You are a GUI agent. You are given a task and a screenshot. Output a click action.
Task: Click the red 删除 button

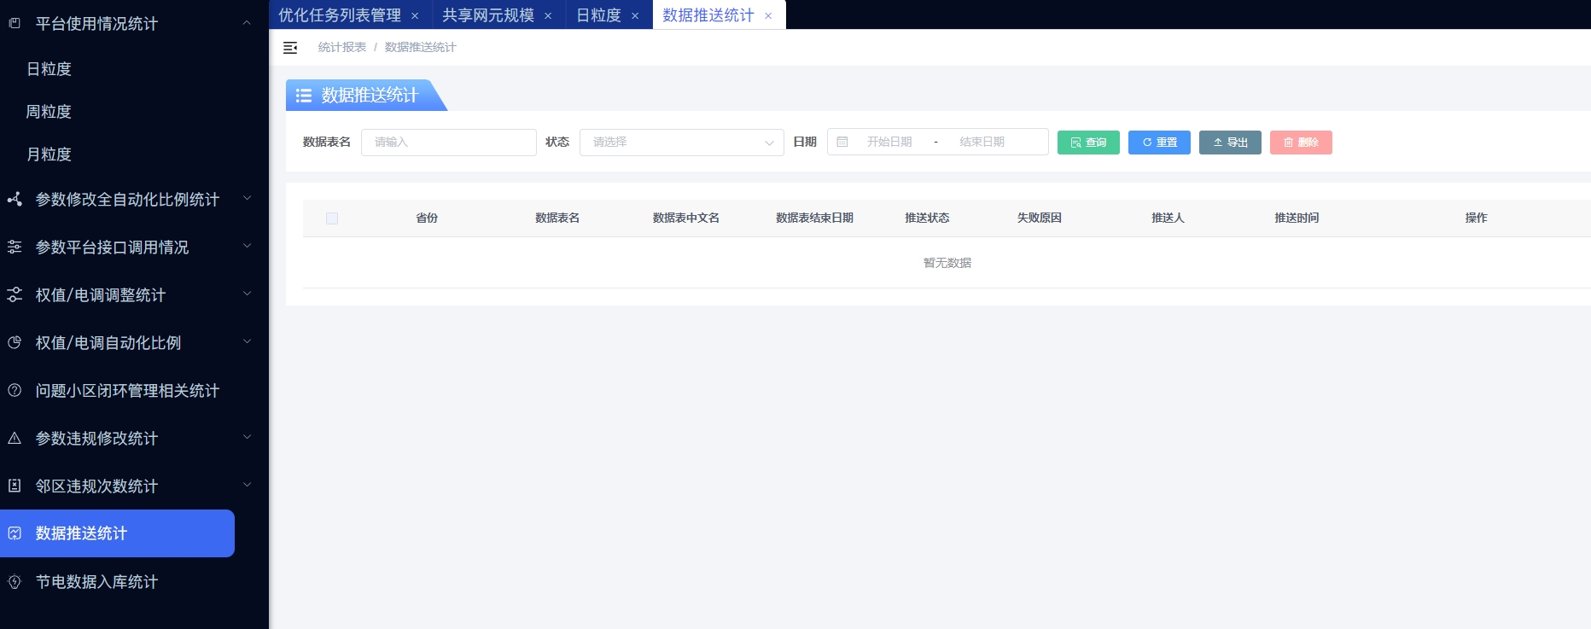coord(1301,143)
